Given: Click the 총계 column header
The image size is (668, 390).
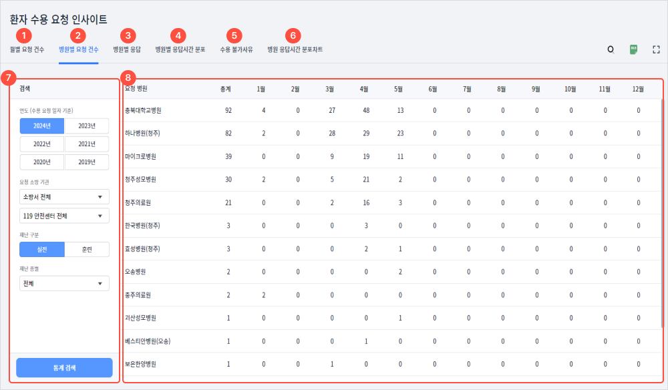Looking at the screenshot, I should coord(226,89).
